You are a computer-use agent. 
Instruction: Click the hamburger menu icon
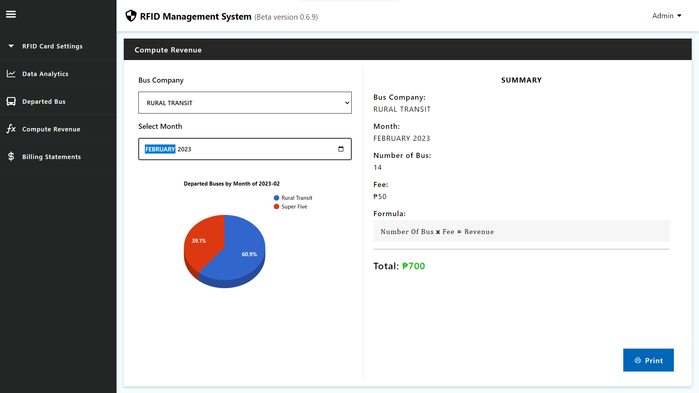11,14
